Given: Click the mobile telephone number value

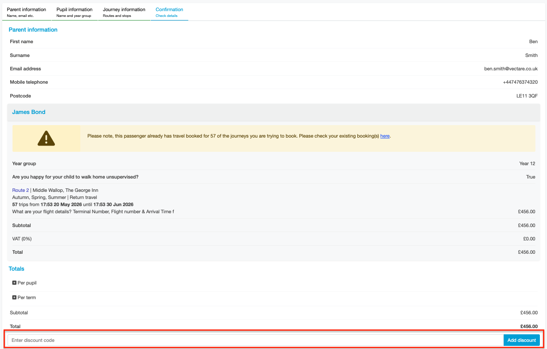Looking at the screenshot, I should tap(520, 82).
